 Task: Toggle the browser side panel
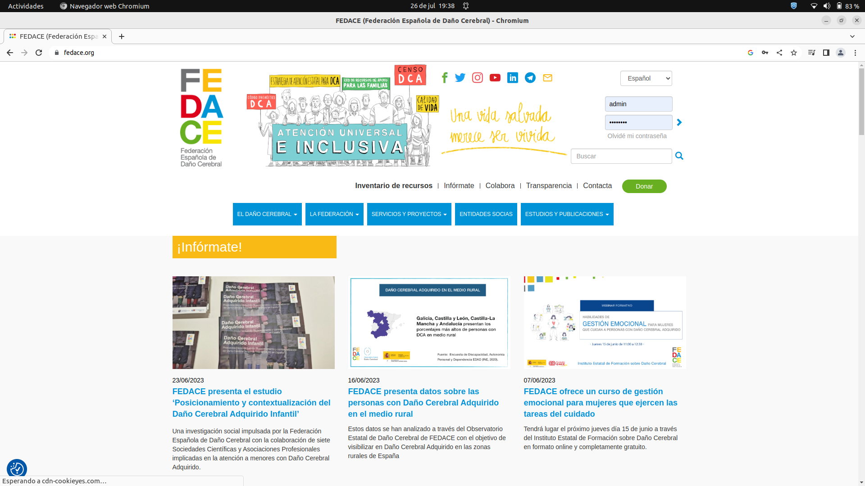pyautogui.click(x=826, y=53)
